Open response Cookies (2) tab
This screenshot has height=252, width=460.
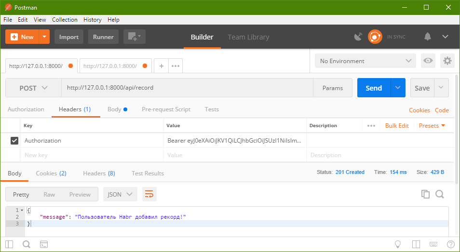coord(51,173)
